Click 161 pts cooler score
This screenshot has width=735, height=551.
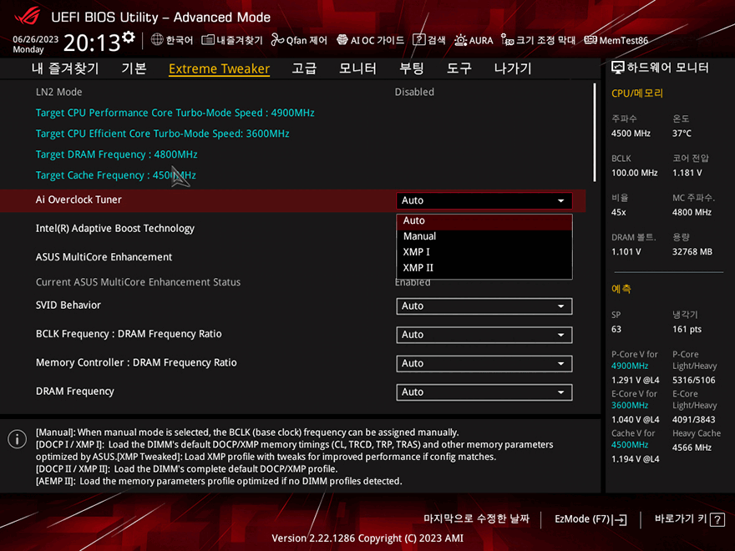(x=687, y=330)
